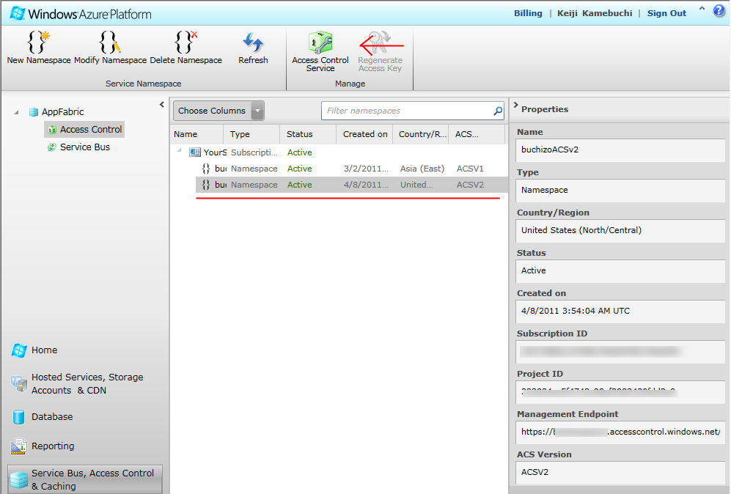Open the Choose Columns dropdown arrow

[x=257, y=111]
